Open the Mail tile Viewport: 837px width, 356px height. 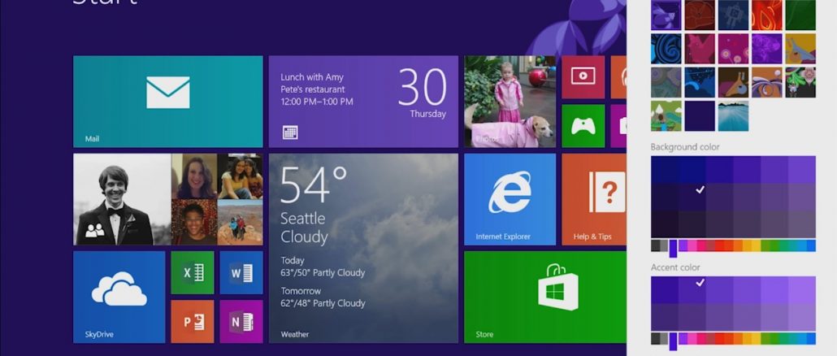pyautogui.click(x=167, y=102)
